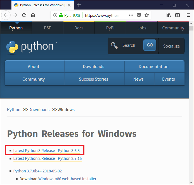Open the PyPI top navigation tab
Image resolution: width=194 pixels, height=185 pixels.
pyautogui.click(x=110, y=28)
